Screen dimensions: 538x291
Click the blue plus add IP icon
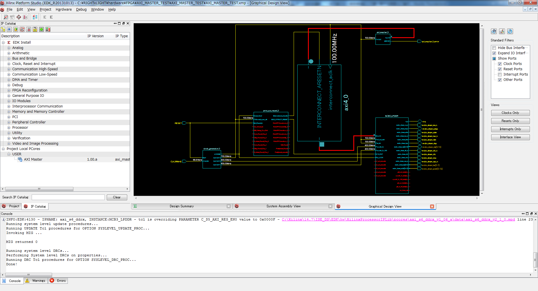(x=9, y=29)
